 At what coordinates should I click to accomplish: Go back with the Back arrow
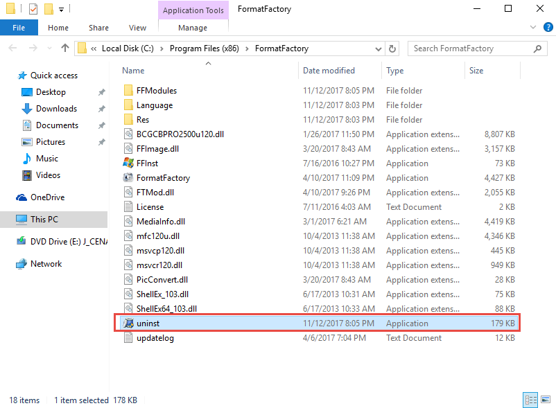tap(12, 48)
